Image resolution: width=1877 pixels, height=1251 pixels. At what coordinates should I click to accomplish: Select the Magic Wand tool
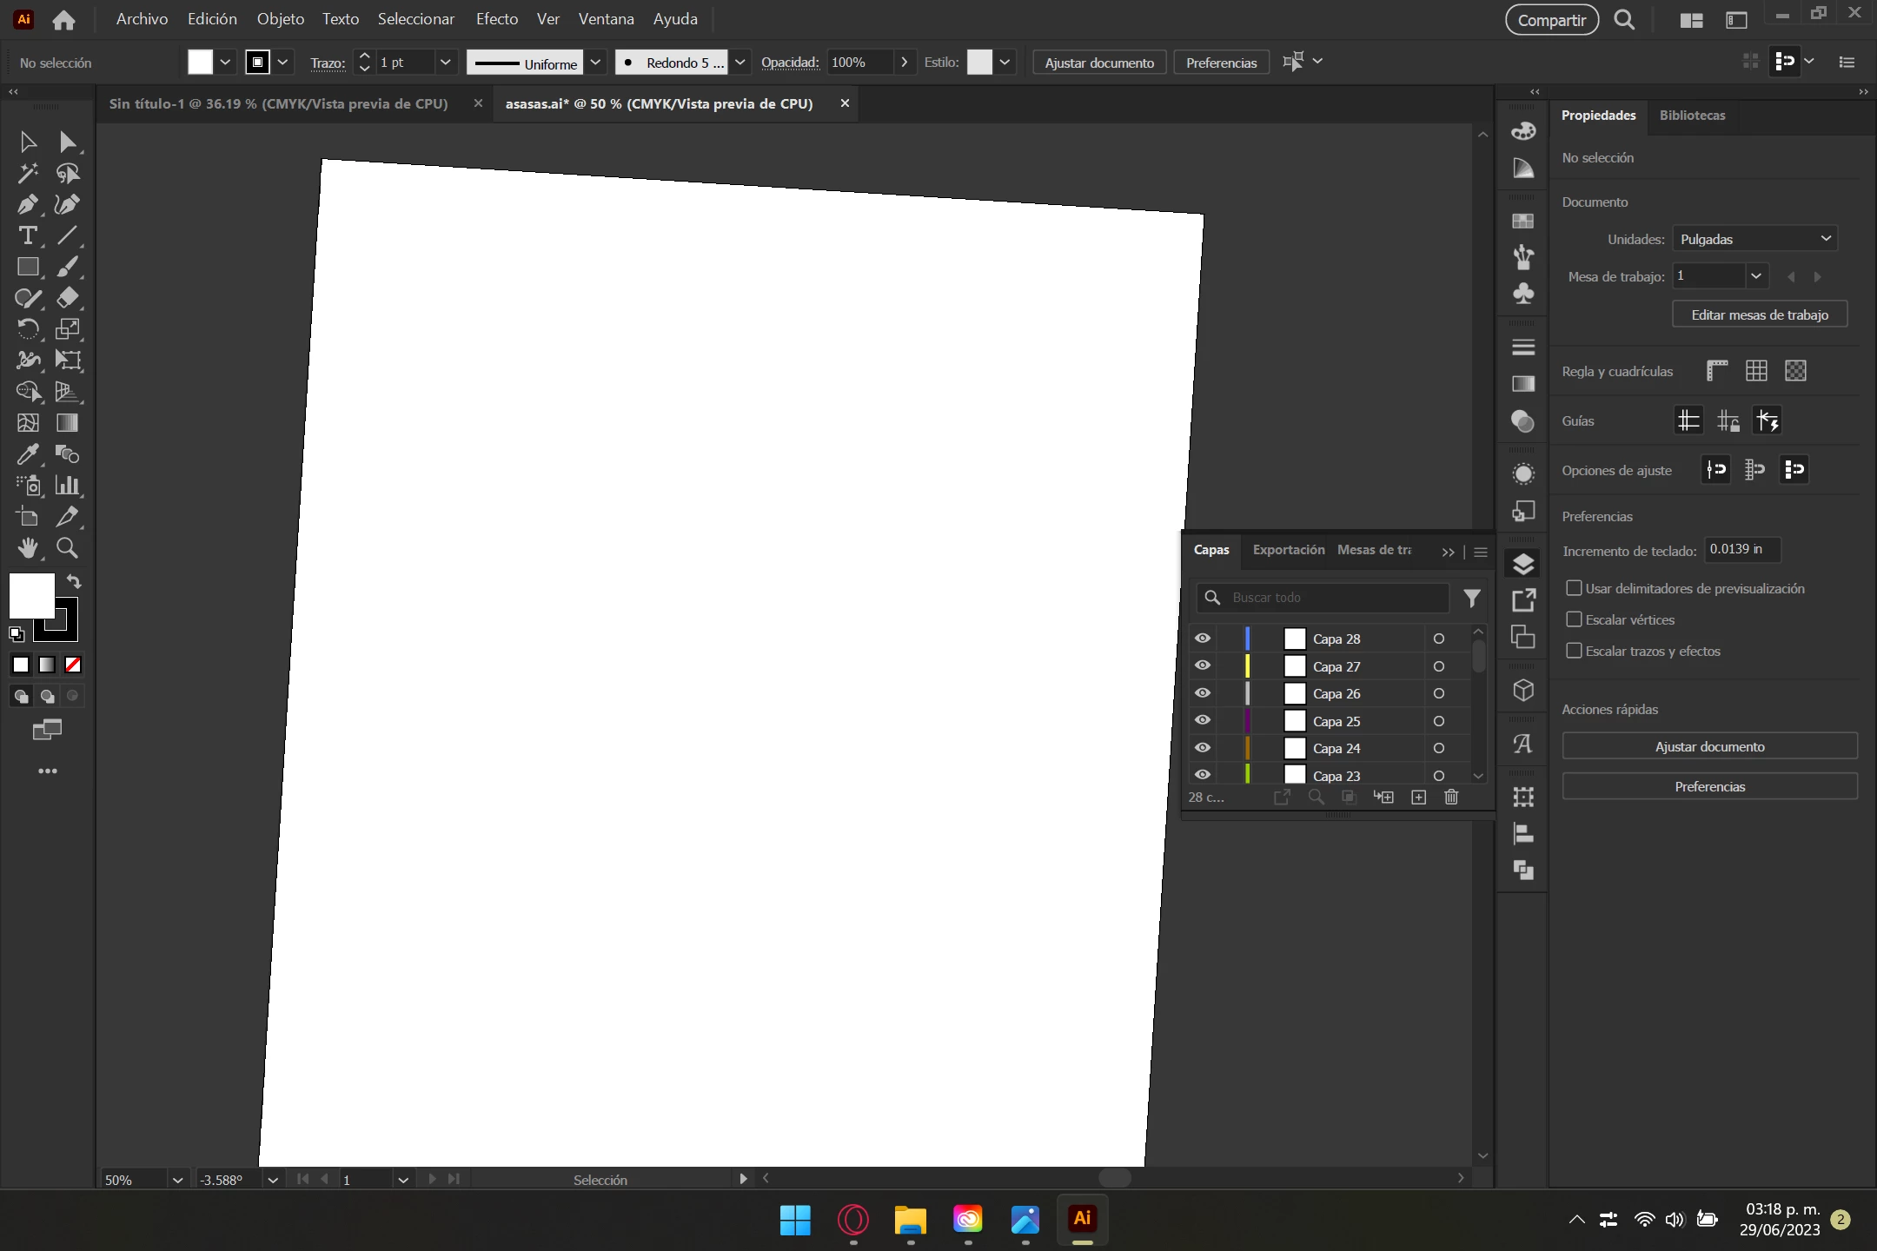(x=27, y=173)
